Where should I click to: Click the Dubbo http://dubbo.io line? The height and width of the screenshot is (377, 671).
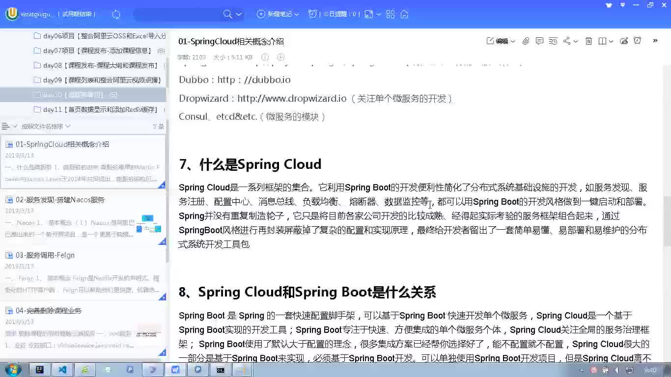pos(235,80)
